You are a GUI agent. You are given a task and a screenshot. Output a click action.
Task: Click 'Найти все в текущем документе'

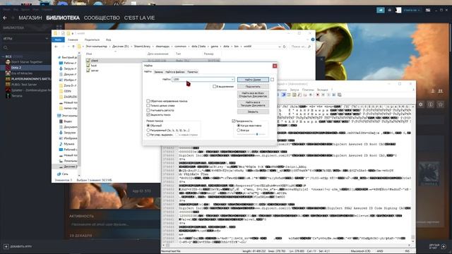(x=253, y=104)
